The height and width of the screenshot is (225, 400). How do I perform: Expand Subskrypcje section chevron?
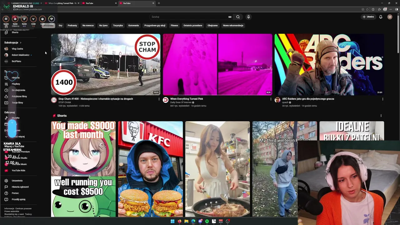pyautogui.click(x=21, y=42)
